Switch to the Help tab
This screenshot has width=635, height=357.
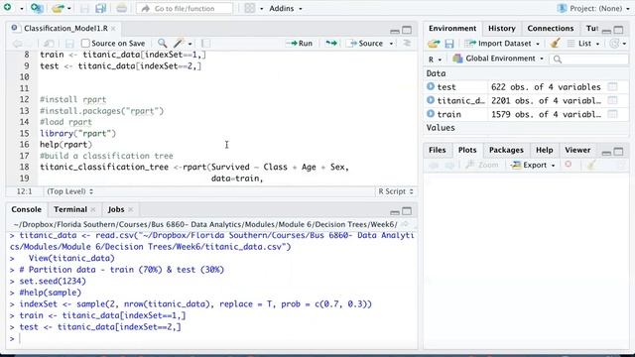[x=545, y=150]
